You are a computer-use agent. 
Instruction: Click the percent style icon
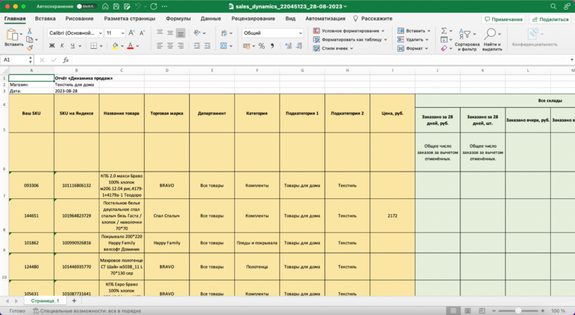click(261, 46)
